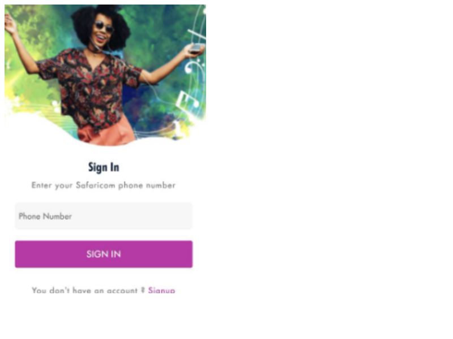Select the Safaricom phone number instruction text

[104, 185]
